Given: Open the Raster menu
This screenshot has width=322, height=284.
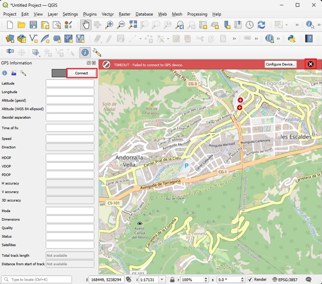Looking at the screenshot, I should [125, 14].
